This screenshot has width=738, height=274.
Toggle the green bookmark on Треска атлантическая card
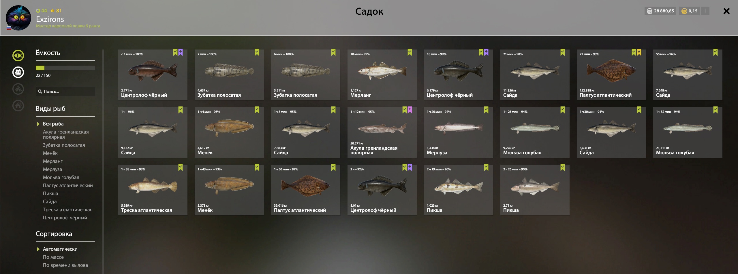[181, 168]
